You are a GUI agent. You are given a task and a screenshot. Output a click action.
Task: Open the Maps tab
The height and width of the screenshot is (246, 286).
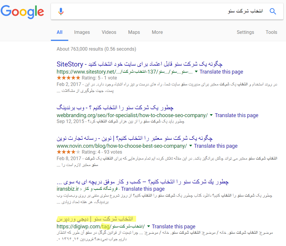pos(134,32)
